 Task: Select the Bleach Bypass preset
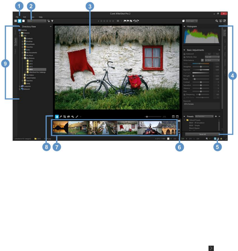pos(194,128)
